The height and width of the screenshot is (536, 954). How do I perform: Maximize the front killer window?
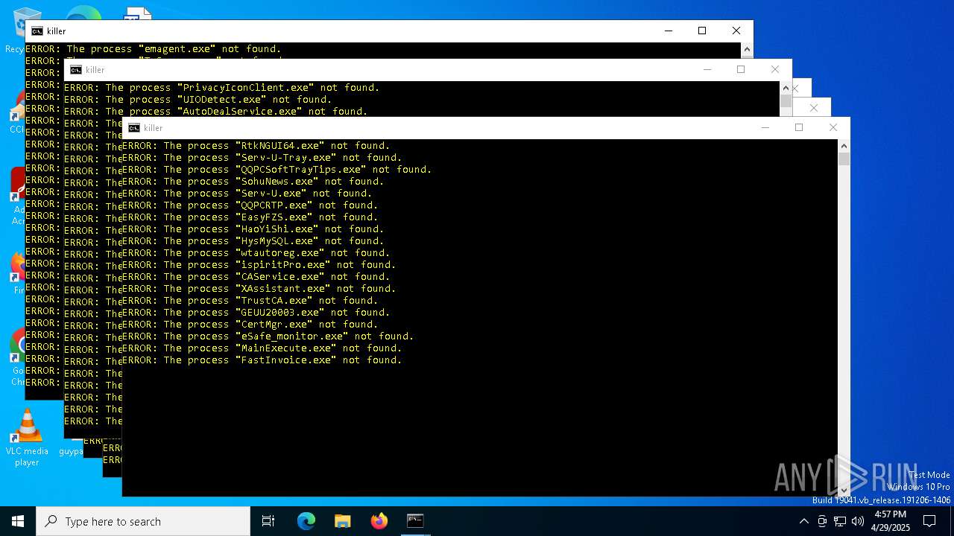pos(799,127)
